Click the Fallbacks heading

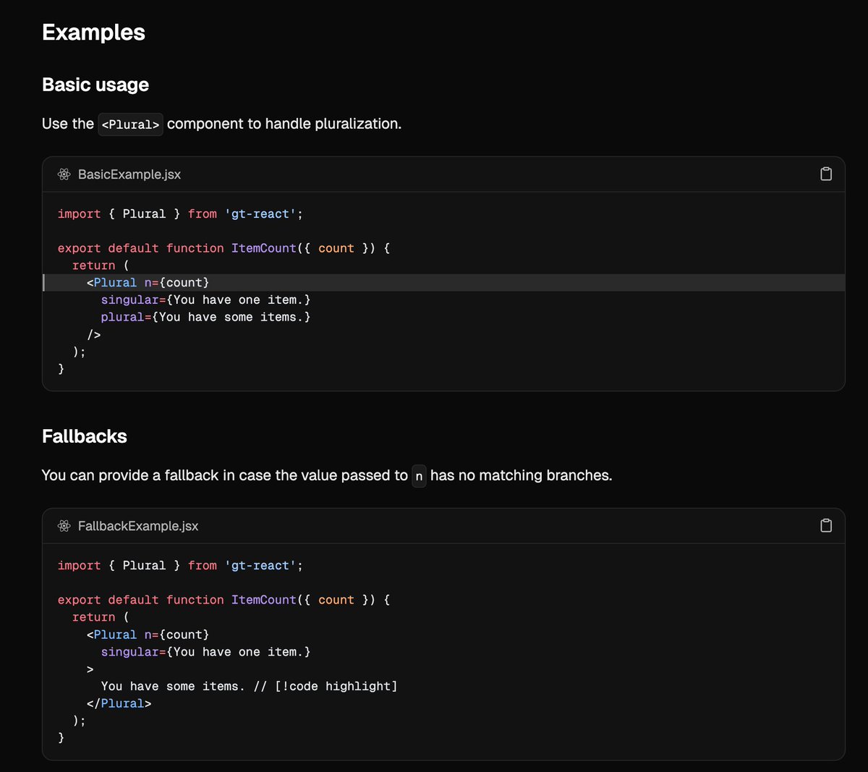click(x=85, y=436)
